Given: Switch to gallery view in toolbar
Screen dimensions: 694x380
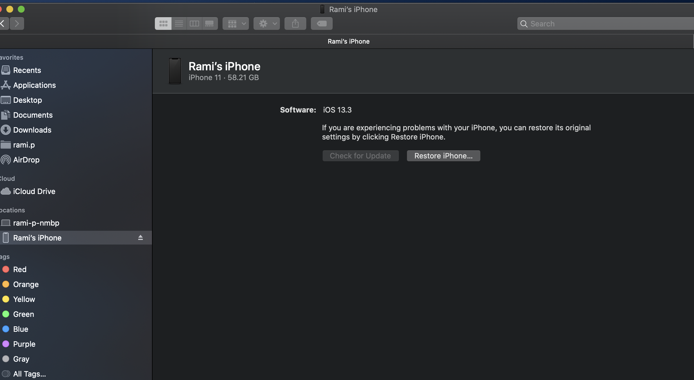Looking at the screenshot, I should (210, 24).
